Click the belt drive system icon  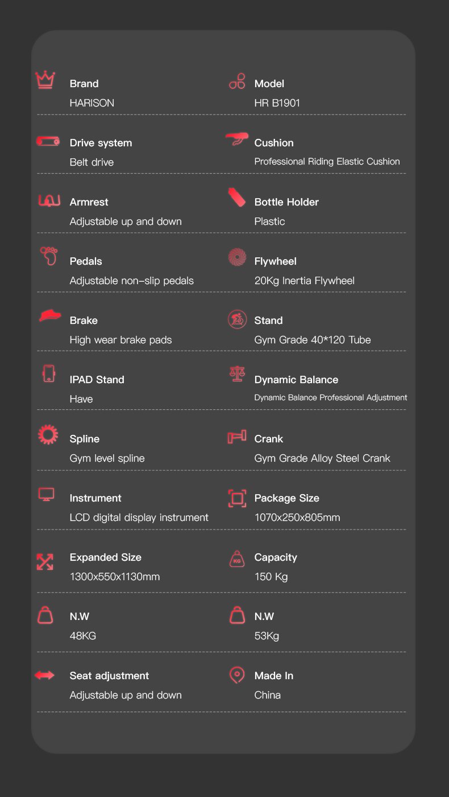(x=48, y=141)
